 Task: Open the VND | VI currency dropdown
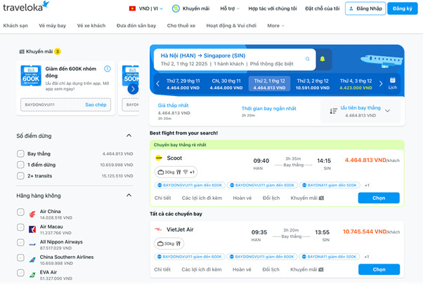click(x=146, y=8)
